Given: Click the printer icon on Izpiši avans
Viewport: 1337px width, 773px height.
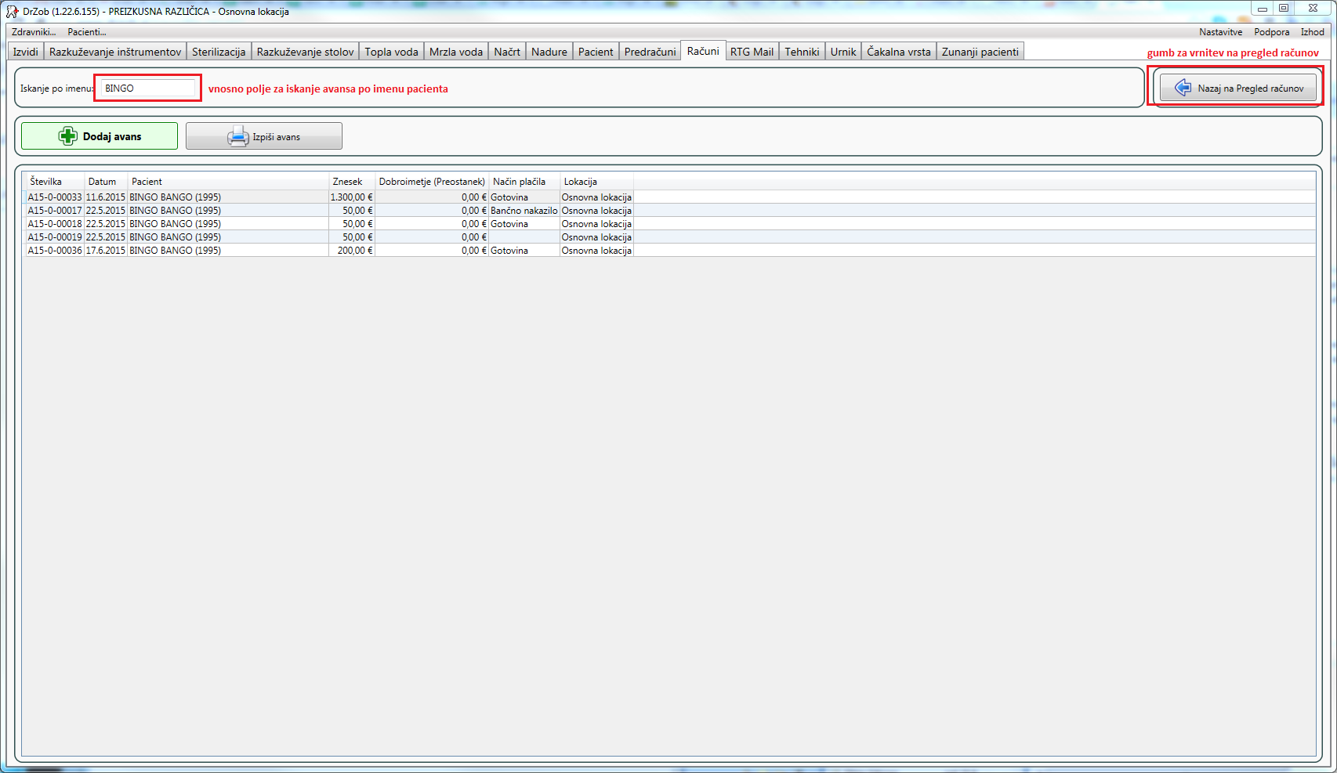Looking at the screenshot, I should click(x=237, y=137).
